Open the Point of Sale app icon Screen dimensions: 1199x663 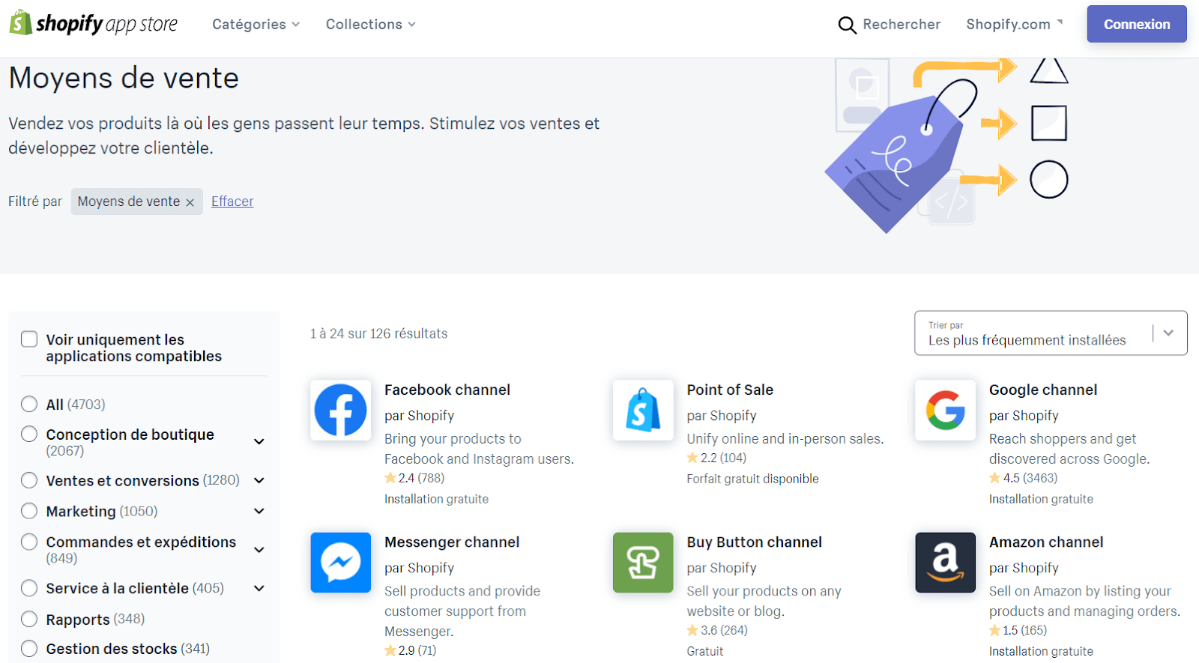click(643, 410)
